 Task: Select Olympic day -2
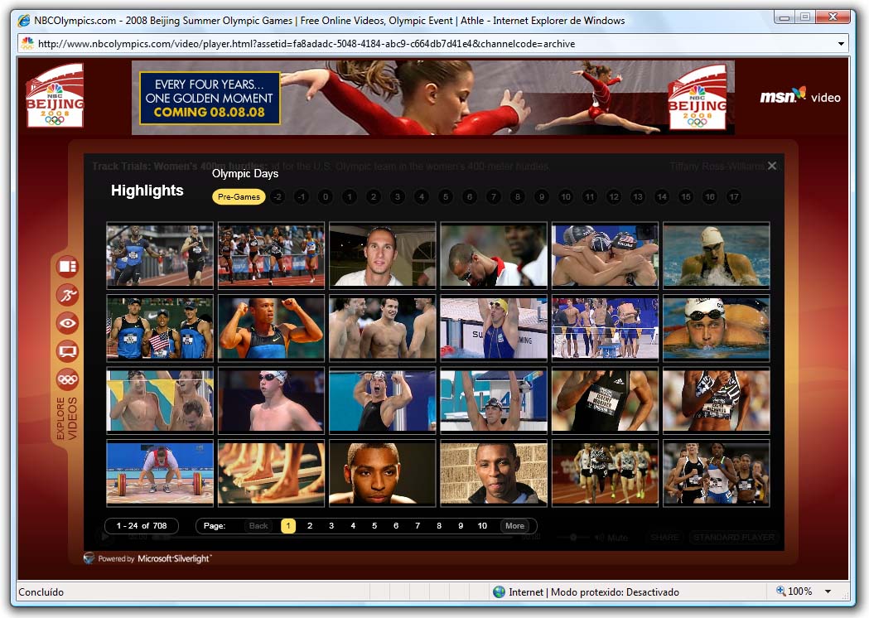pyautogui.click(x=278, y=197)
